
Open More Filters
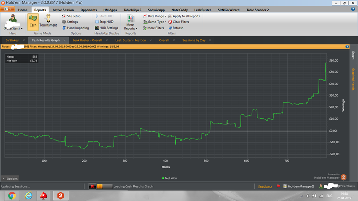click(153, 28)
